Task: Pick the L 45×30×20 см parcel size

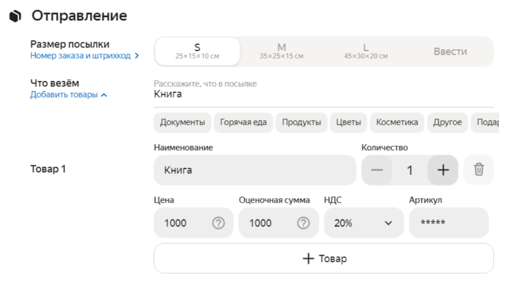Action: 366,52
